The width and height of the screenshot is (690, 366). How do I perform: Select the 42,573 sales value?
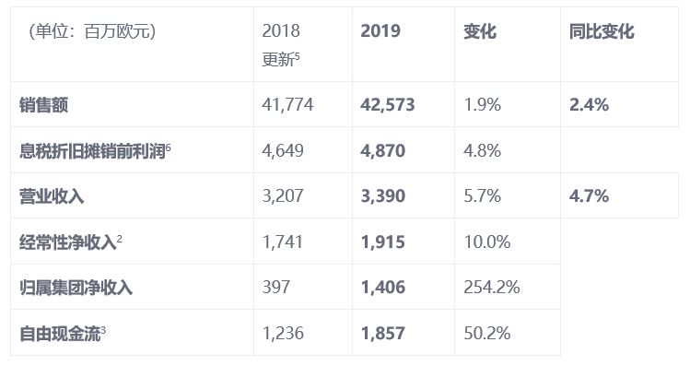pos(387,105)
